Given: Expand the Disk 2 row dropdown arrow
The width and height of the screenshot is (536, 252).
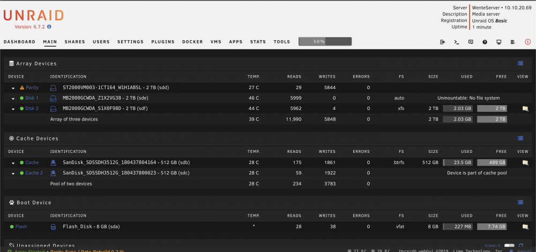Looking at the screenshot, I should (x=13, y=109).
